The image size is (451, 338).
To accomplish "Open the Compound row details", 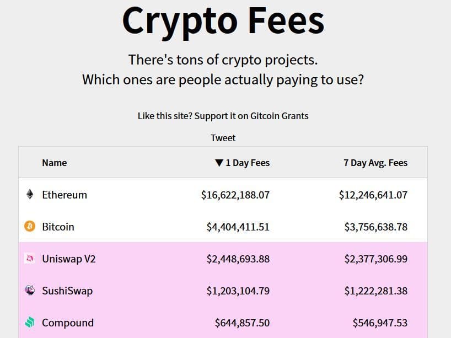I will (68, 323).
